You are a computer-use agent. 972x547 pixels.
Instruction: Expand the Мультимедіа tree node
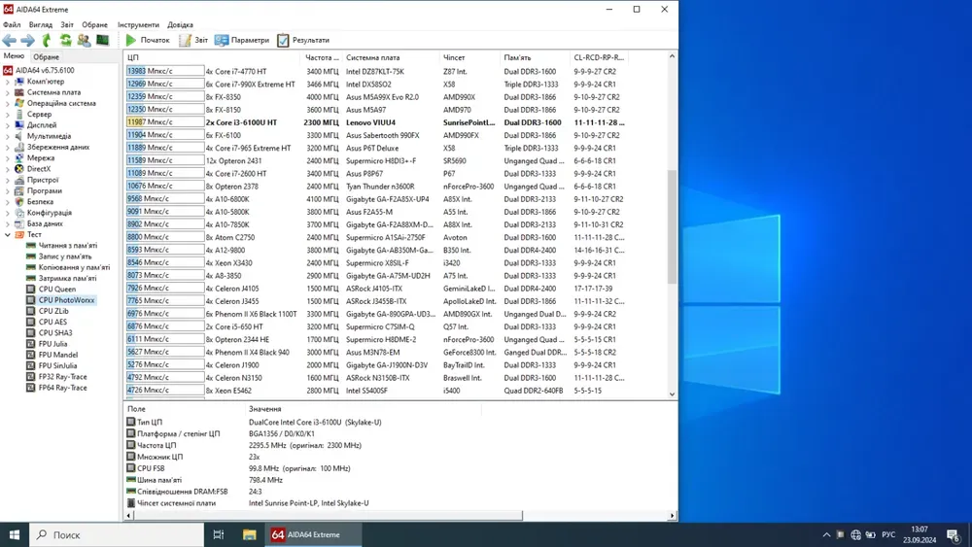point(8,136)
